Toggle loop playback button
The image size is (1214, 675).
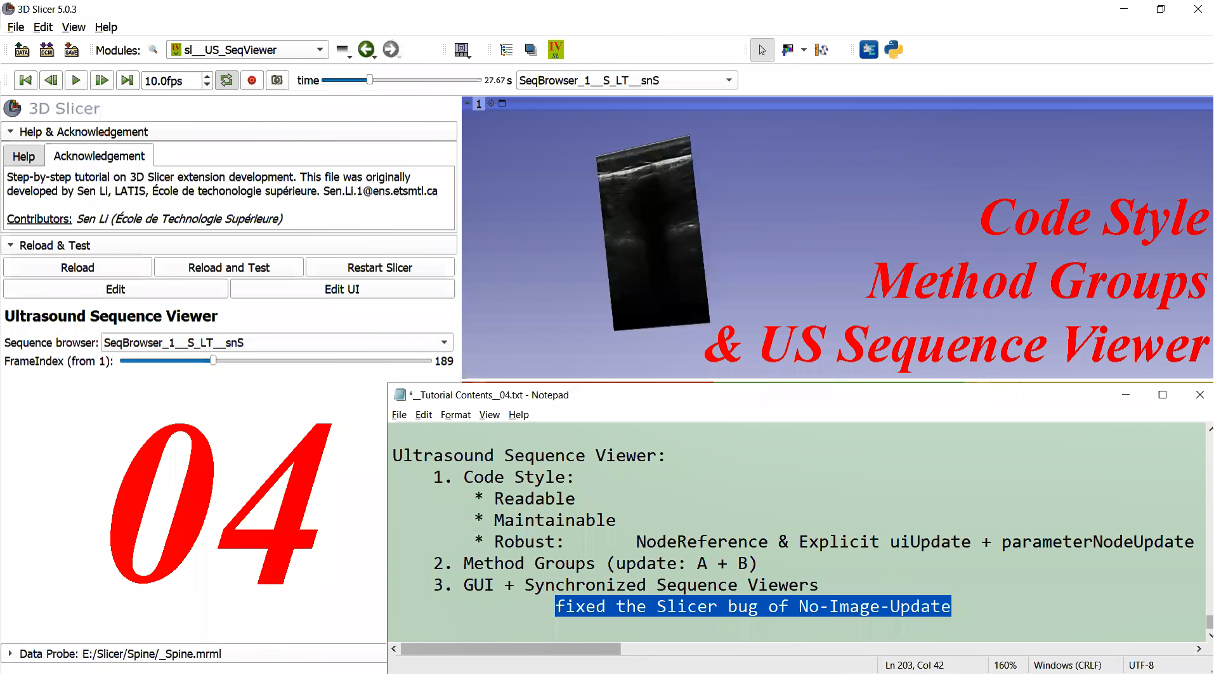(x=226, y=80)
